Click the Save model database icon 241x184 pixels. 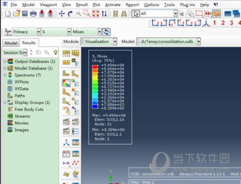(x=25, y=13)
